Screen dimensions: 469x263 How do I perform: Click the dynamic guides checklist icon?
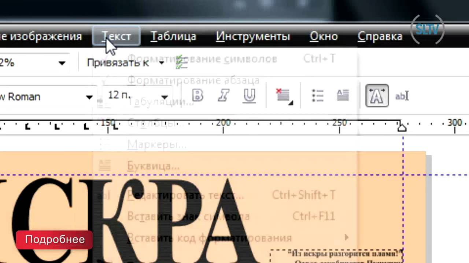tap(181, 62)
